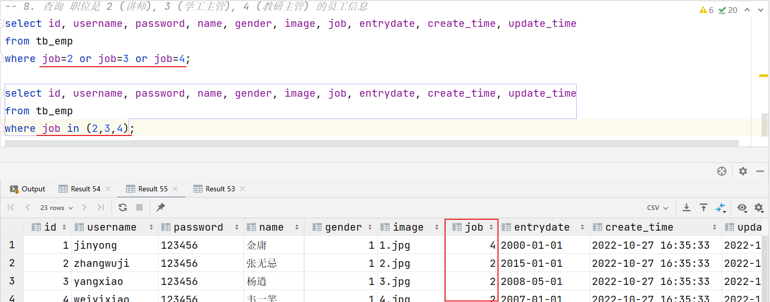This screenshot has height=302, width=770.
Task: Hide the results panel with the dash icon
Action: tap(760, 171)
